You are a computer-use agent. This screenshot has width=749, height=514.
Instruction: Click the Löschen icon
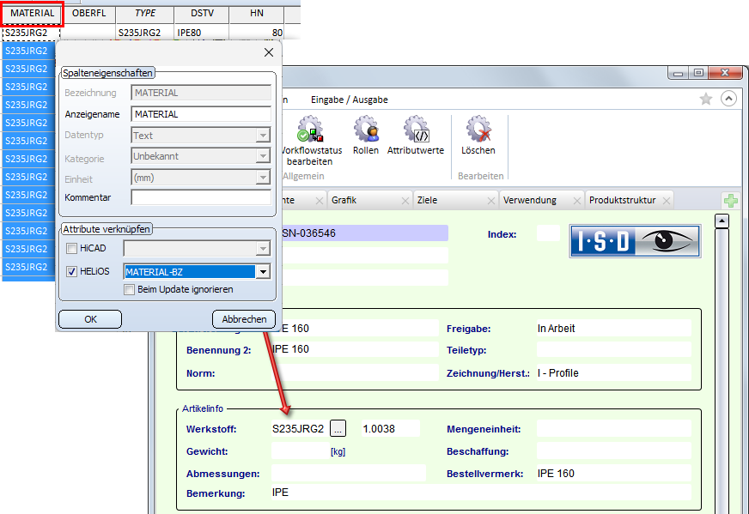coord(478,130)
